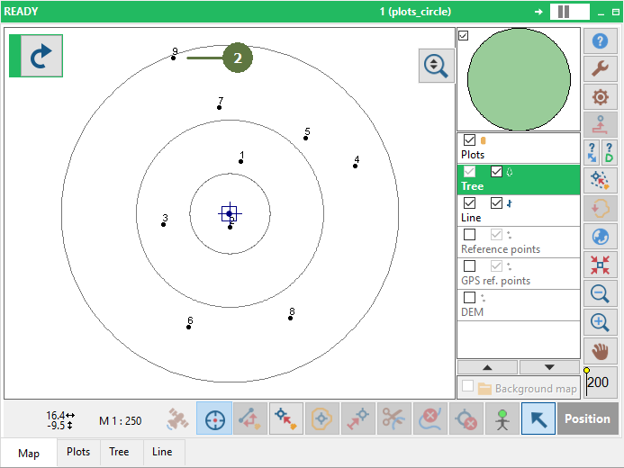624x468 pixels.
Task: Select the GPS ref. points layer label
Action: (x=496, y=281)
